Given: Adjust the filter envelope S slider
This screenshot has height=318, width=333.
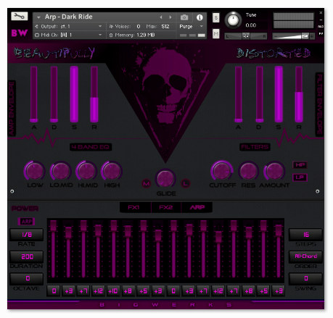Looking at the screenshot, I should [279, 94].
